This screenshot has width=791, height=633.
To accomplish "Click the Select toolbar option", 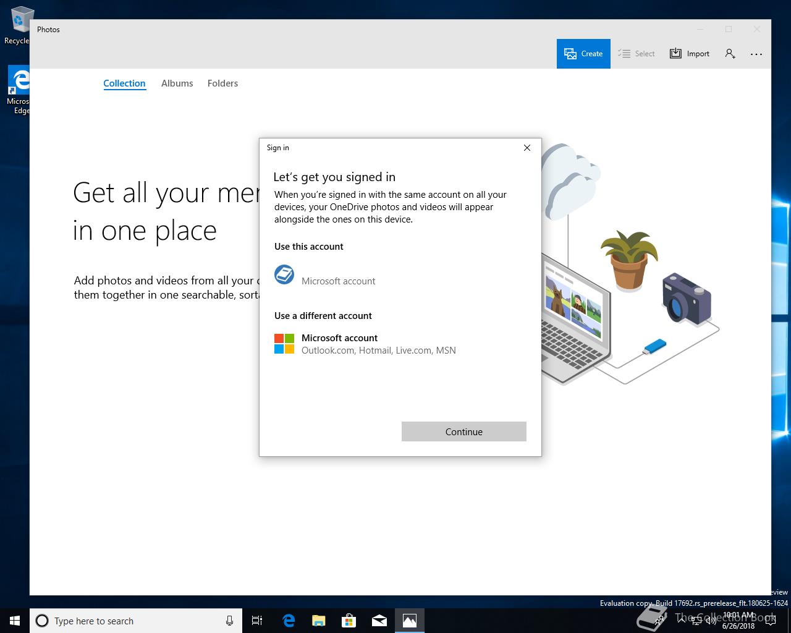I will tap(637, 54).
